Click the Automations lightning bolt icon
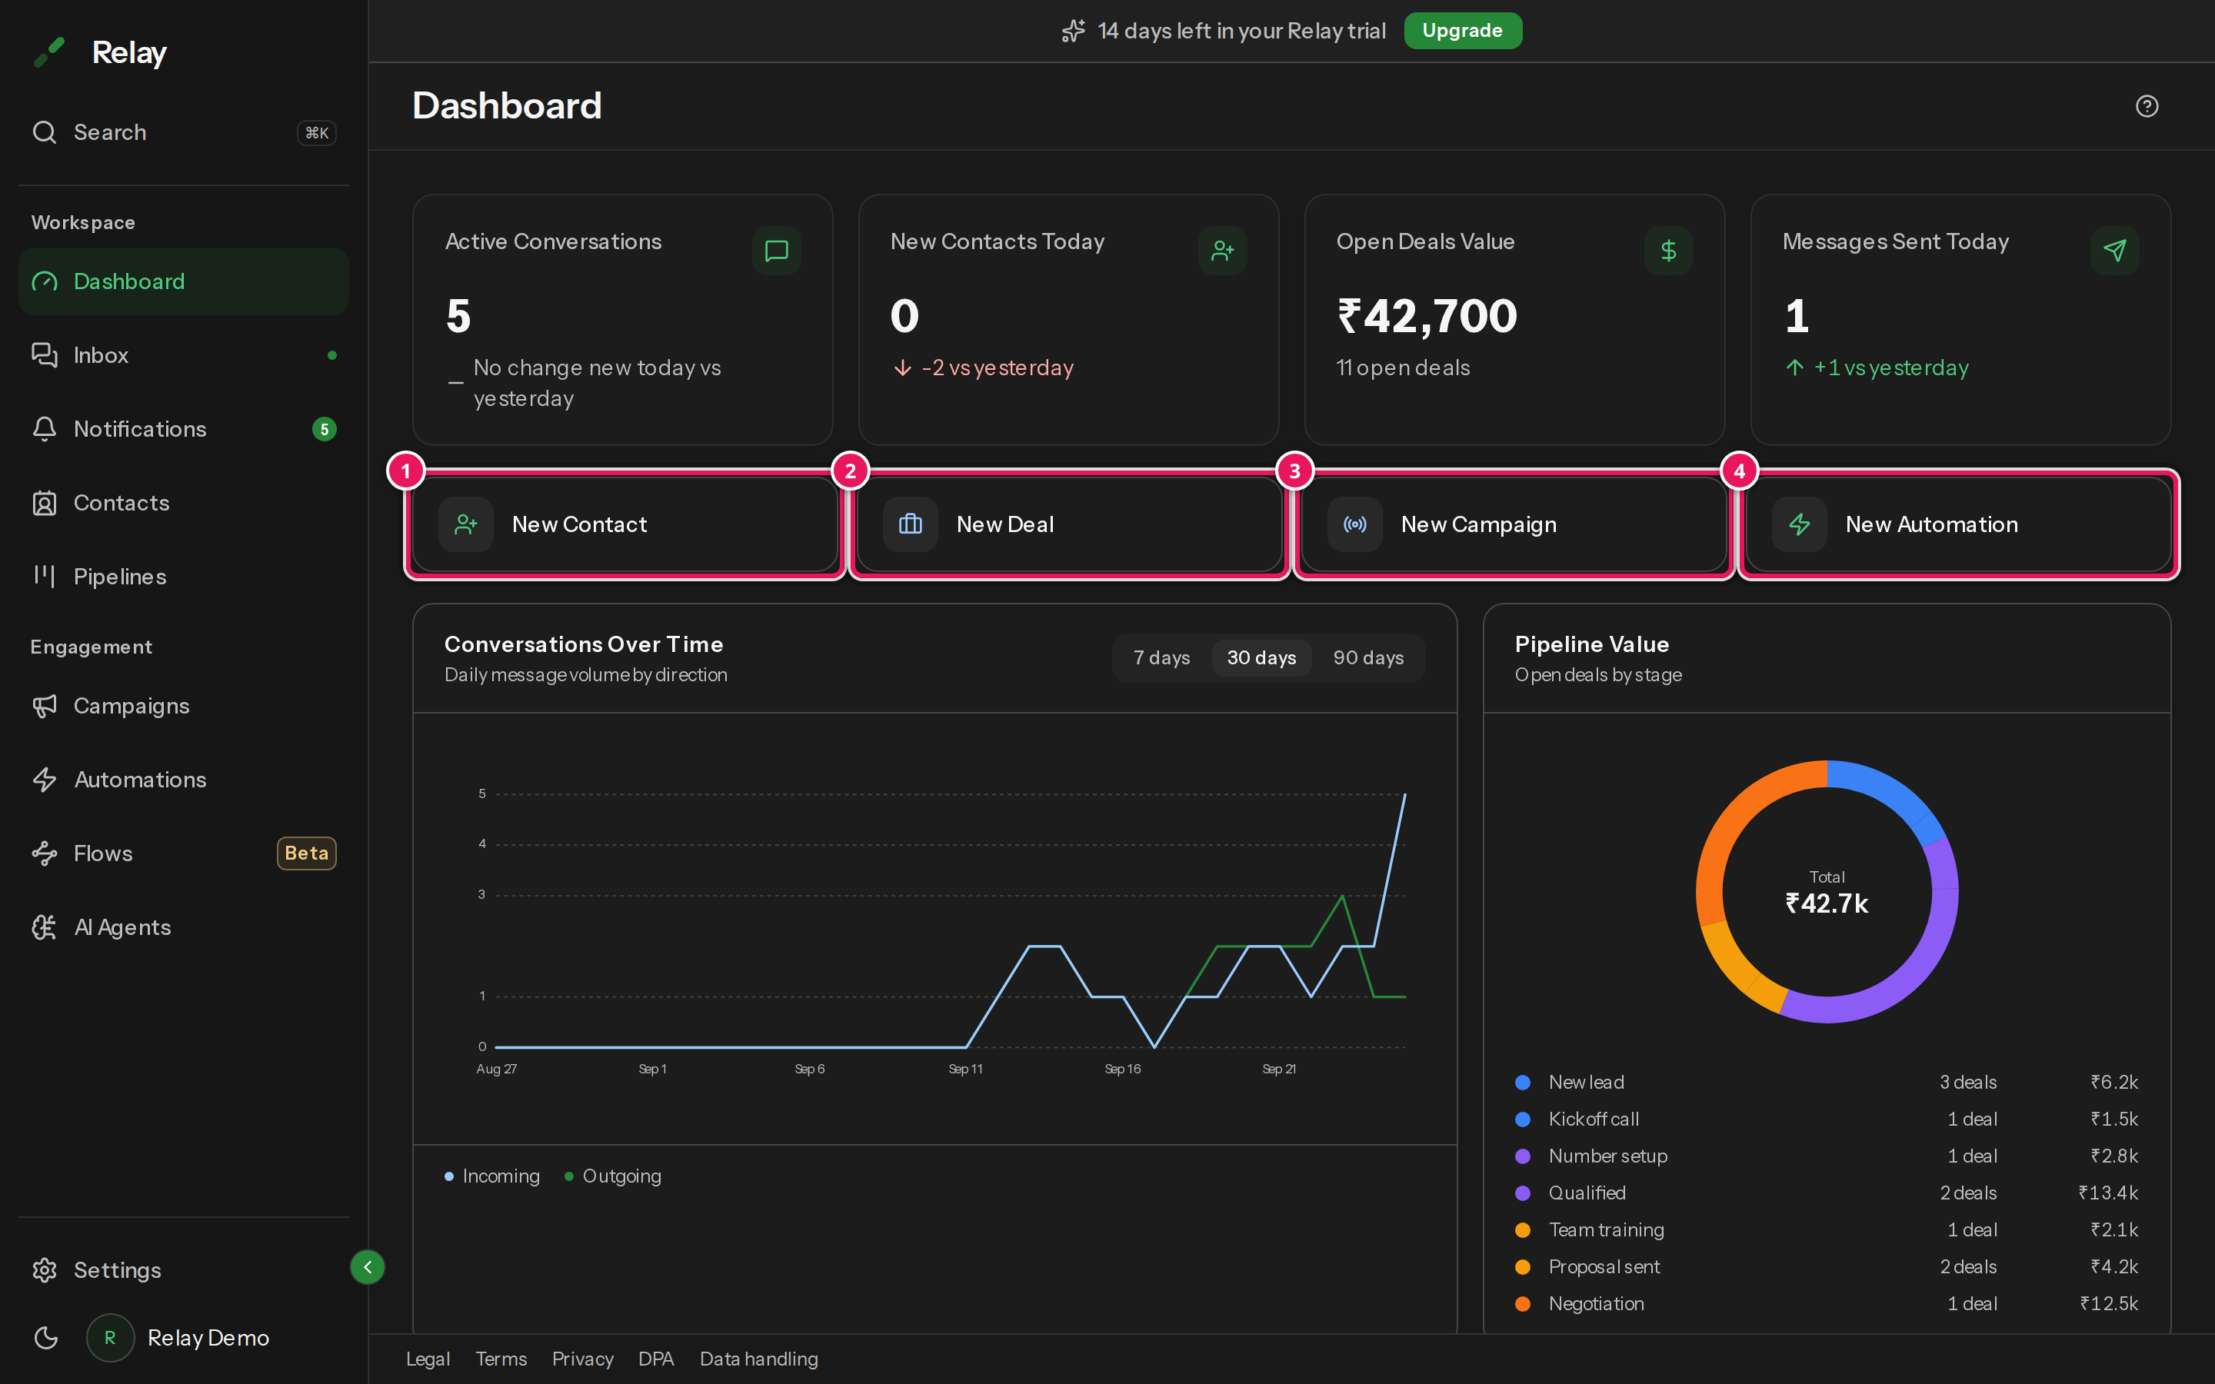 (44, 780)
